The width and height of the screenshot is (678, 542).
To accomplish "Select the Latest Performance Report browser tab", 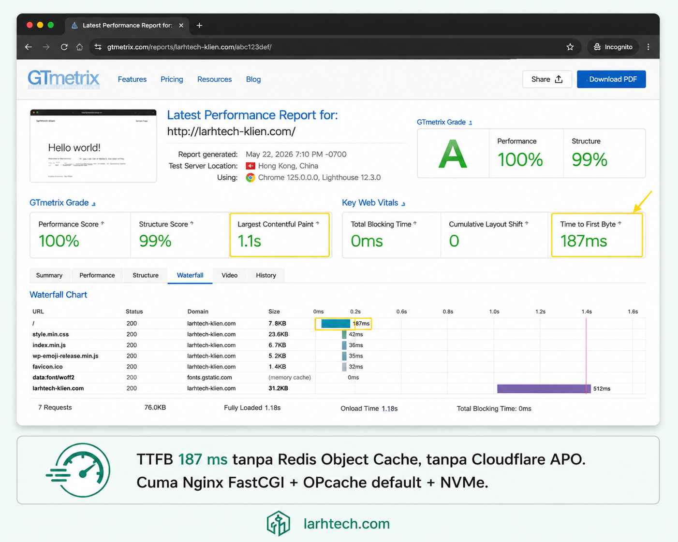I will coord(127,25).
